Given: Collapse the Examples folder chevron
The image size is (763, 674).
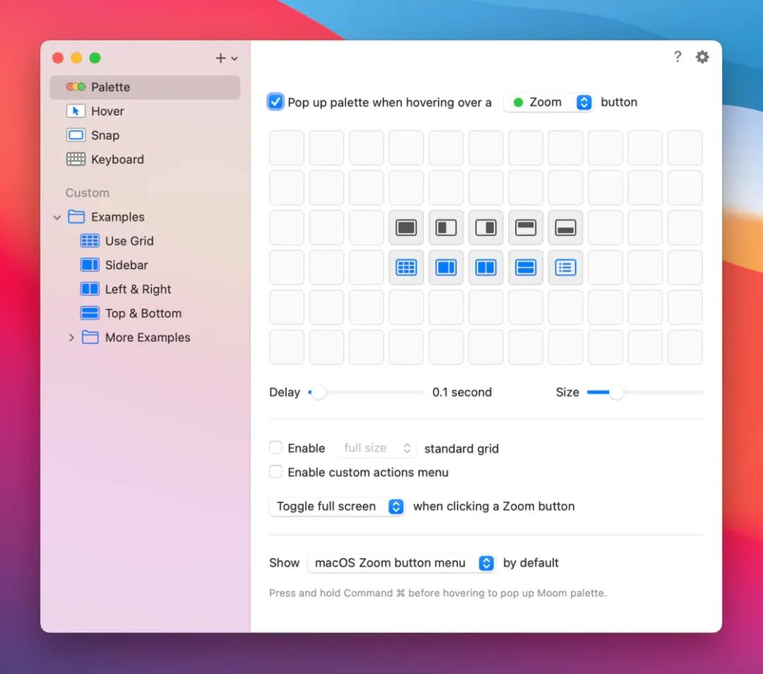Looking at the screenshot, I should pyautogui.click(x=57, y=217).
